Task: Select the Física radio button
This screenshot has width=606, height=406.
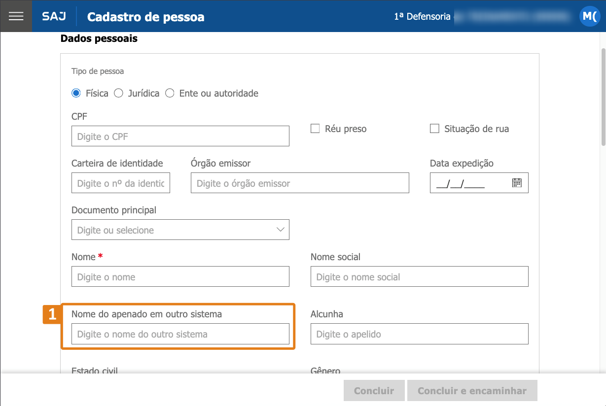Action: click(76, 93)
